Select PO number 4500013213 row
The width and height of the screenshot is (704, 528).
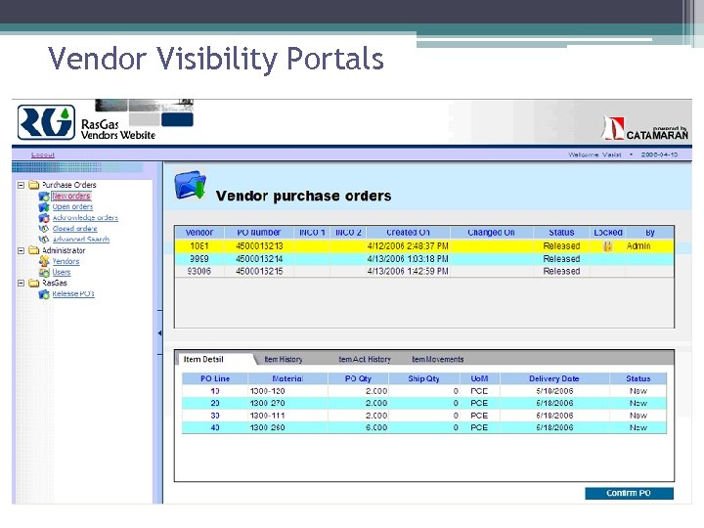coord(423,246)
